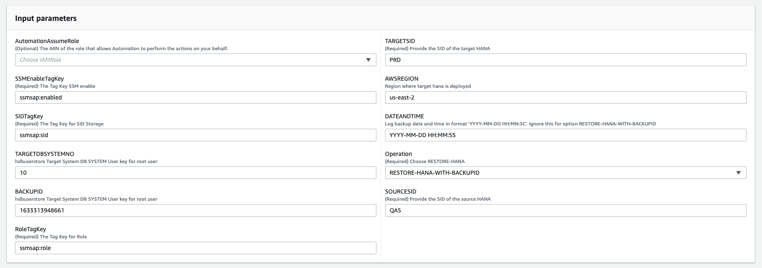The height and width of the screenshot is (268, 762).
Task: Focus the TARGETDBSYSTEMNO field containing 10
Action: [x=195, y=173]
